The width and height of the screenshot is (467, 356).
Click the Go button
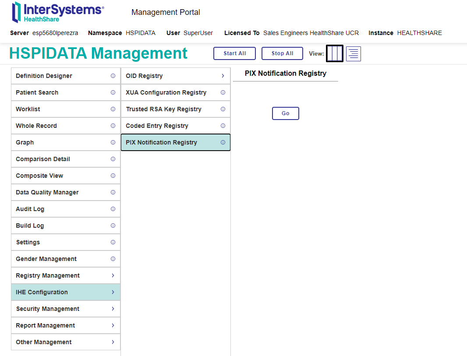coord(285,113)
